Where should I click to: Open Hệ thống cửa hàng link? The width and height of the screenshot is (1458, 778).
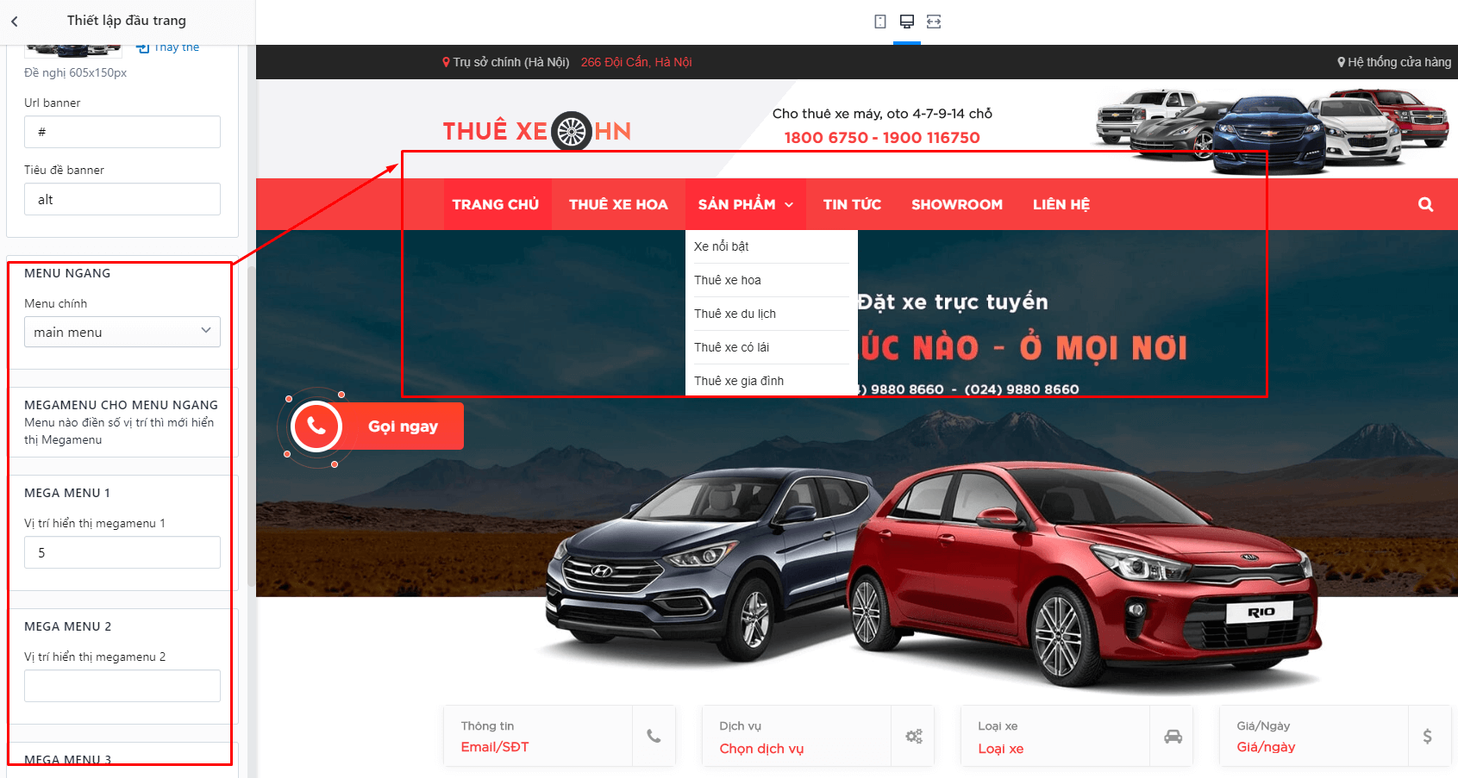(1394, 62)
